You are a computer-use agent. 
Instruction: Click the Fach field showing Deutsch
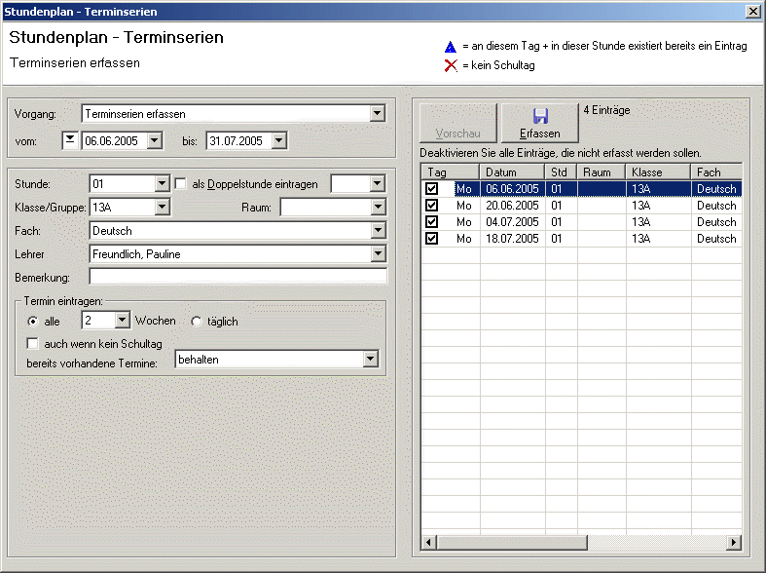[x=231, y=230]
